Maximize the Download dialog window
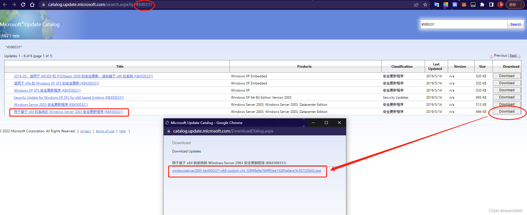This screenshot has width=527, height=215. [x=326, y=123]
